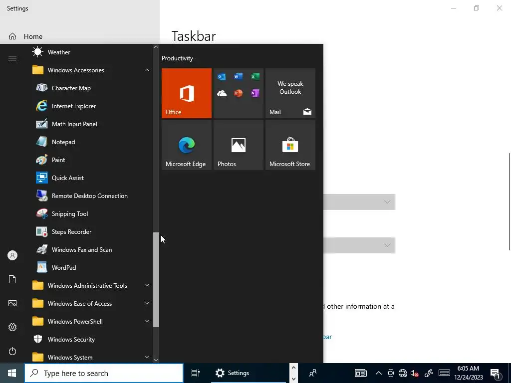Click the app list scrollbar up arrow

156,47
